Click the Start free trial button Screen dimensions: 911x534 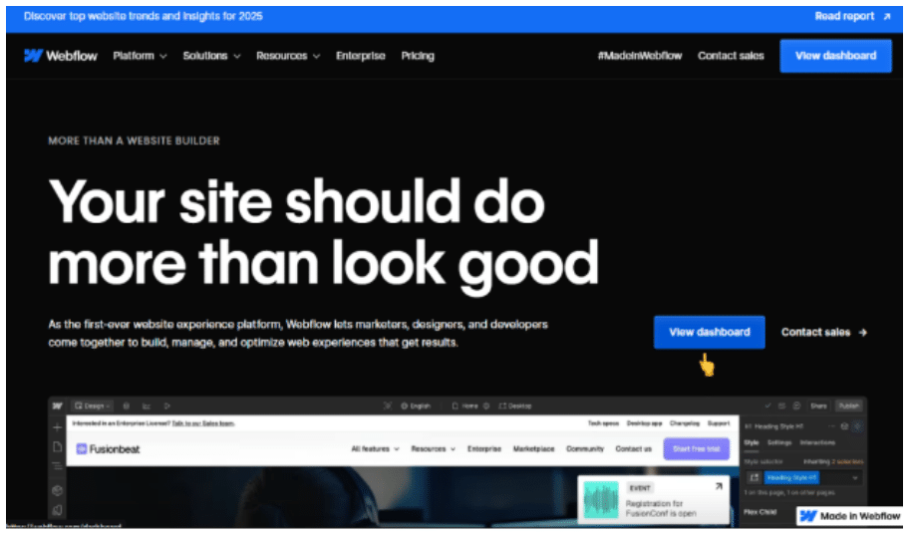point(696,449)
